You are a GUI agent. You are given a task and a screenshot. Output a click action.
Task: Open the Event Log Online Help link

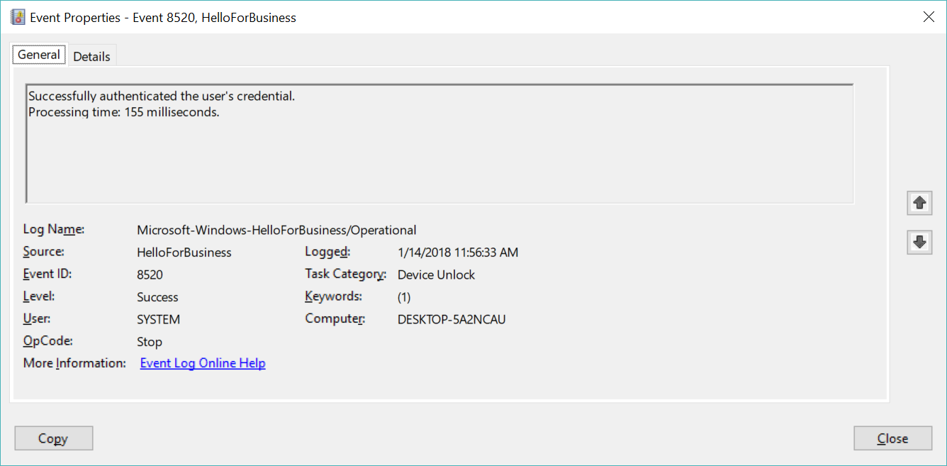click(x=203, y=363)
